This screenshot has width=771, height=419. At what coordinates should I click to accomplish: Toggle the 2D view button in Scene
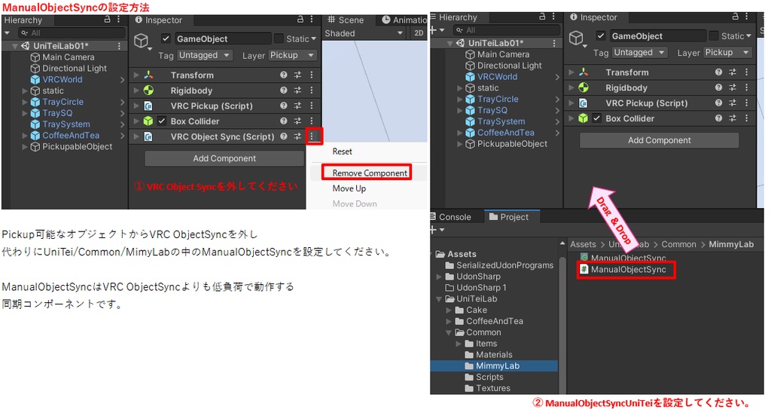click(419, 33)
